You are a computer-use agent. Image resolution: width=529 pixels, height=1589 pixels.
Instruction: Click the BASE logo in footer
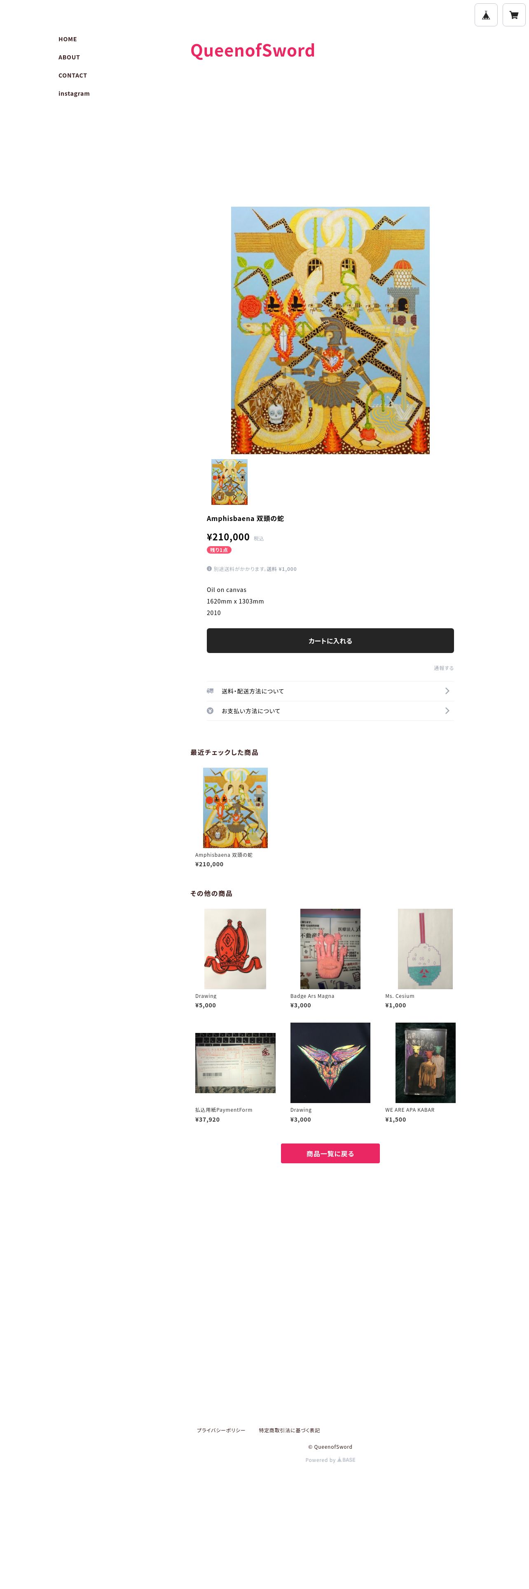pyautogui.click(x=346, y=1459)
